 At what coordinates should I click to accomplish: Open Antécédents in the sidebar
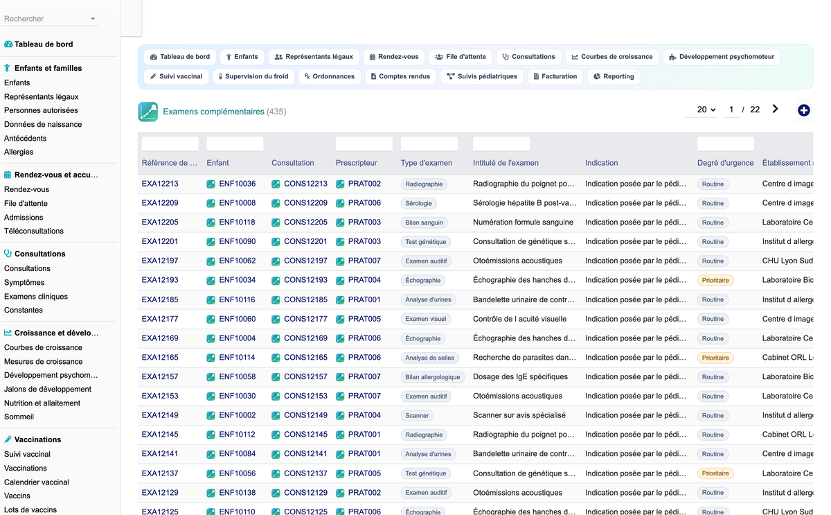tap(26, 139)
